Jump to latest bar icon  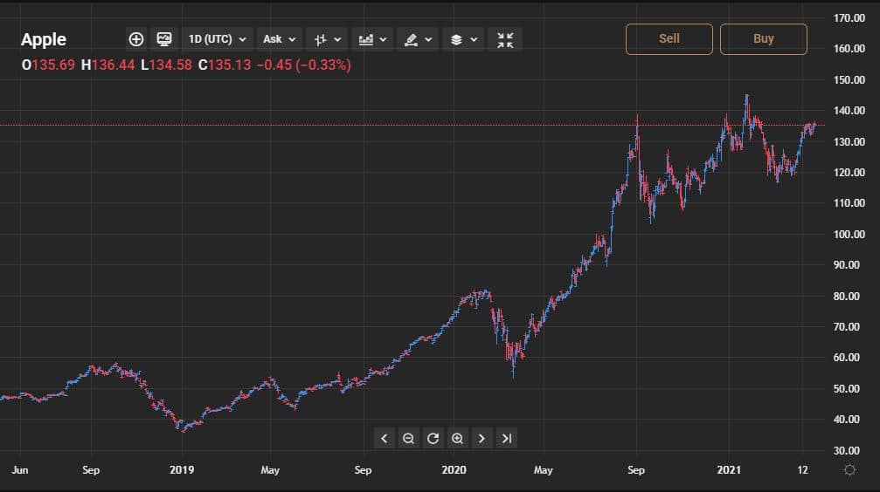(506, 438)
